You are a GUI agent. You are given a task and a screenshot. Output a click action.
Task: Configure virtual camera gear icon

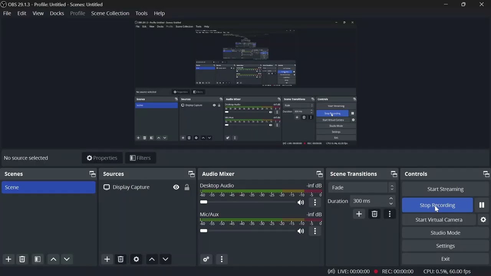coord(483,220)
